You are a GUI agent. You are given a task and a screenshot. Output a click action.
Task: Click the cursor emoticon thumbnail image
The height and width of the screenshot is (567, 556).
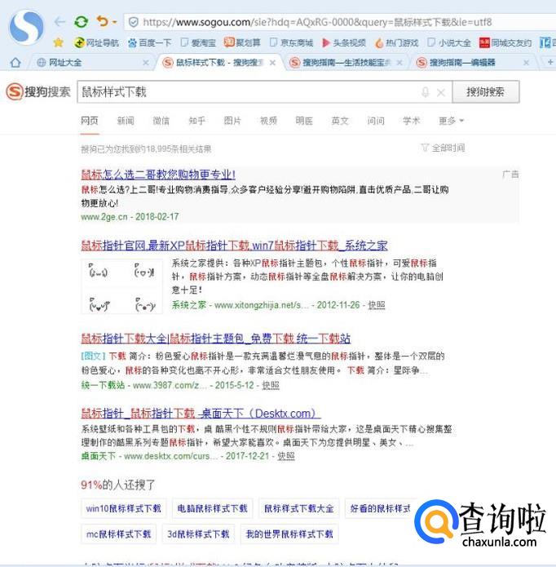[x=121, y=286]
